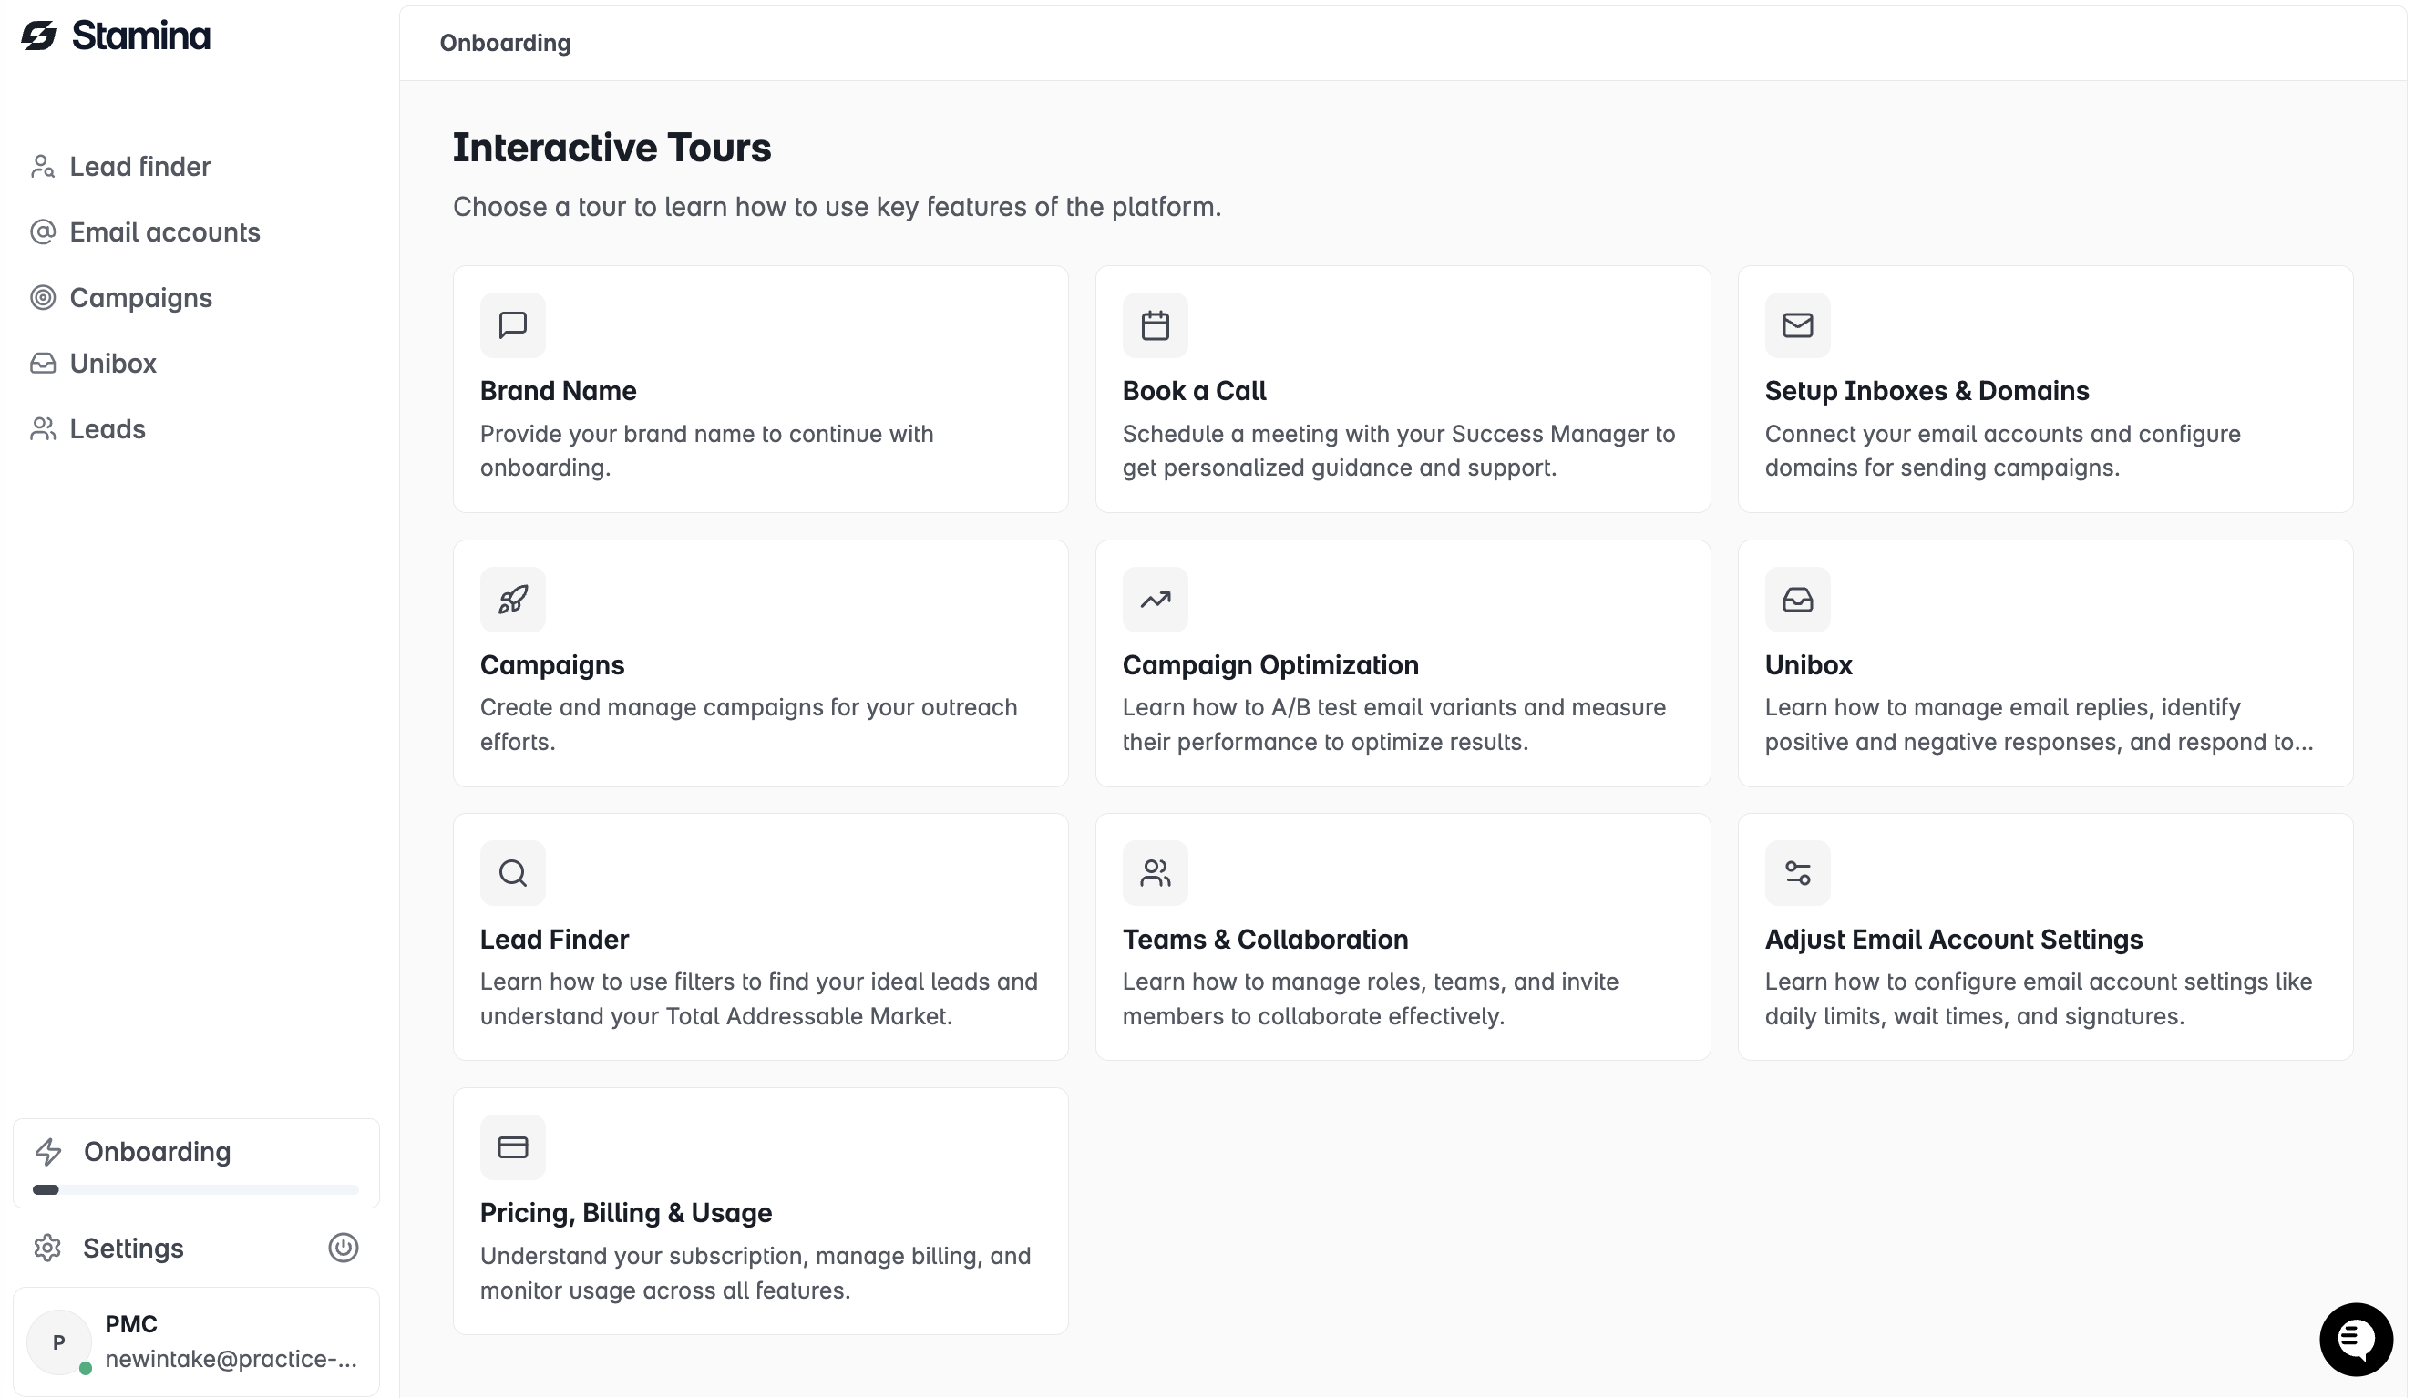Click the power icon beside Settings

tap(343, 1248)
